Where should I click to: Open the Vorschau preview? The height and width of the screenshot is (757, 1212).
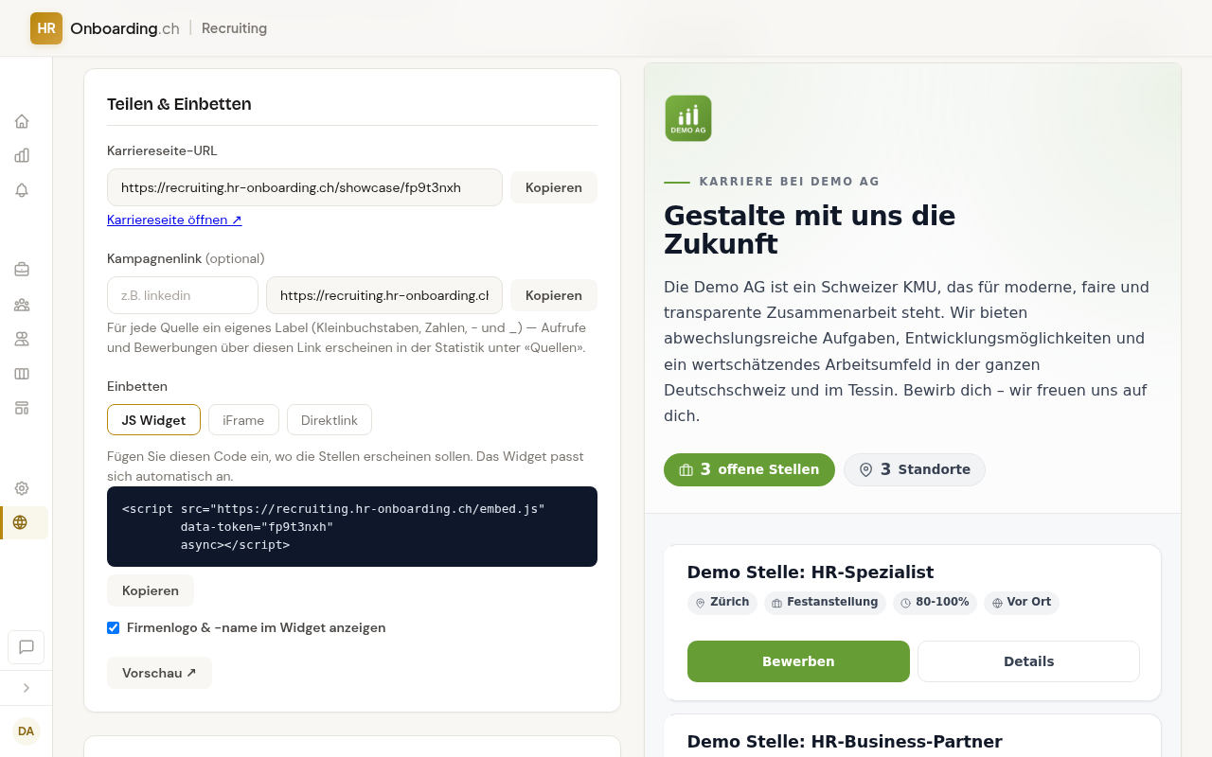(x=159, y=673)
